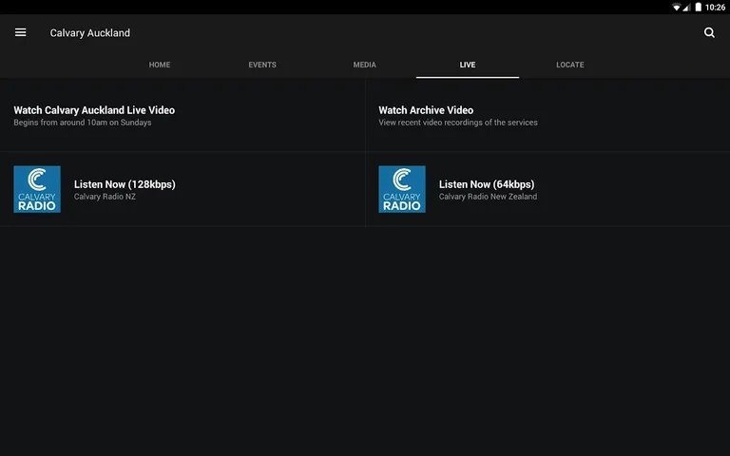The height and width of the screenshot is (456, 730).
Task: Switch to the HOME tab
Action: point(160,65)
